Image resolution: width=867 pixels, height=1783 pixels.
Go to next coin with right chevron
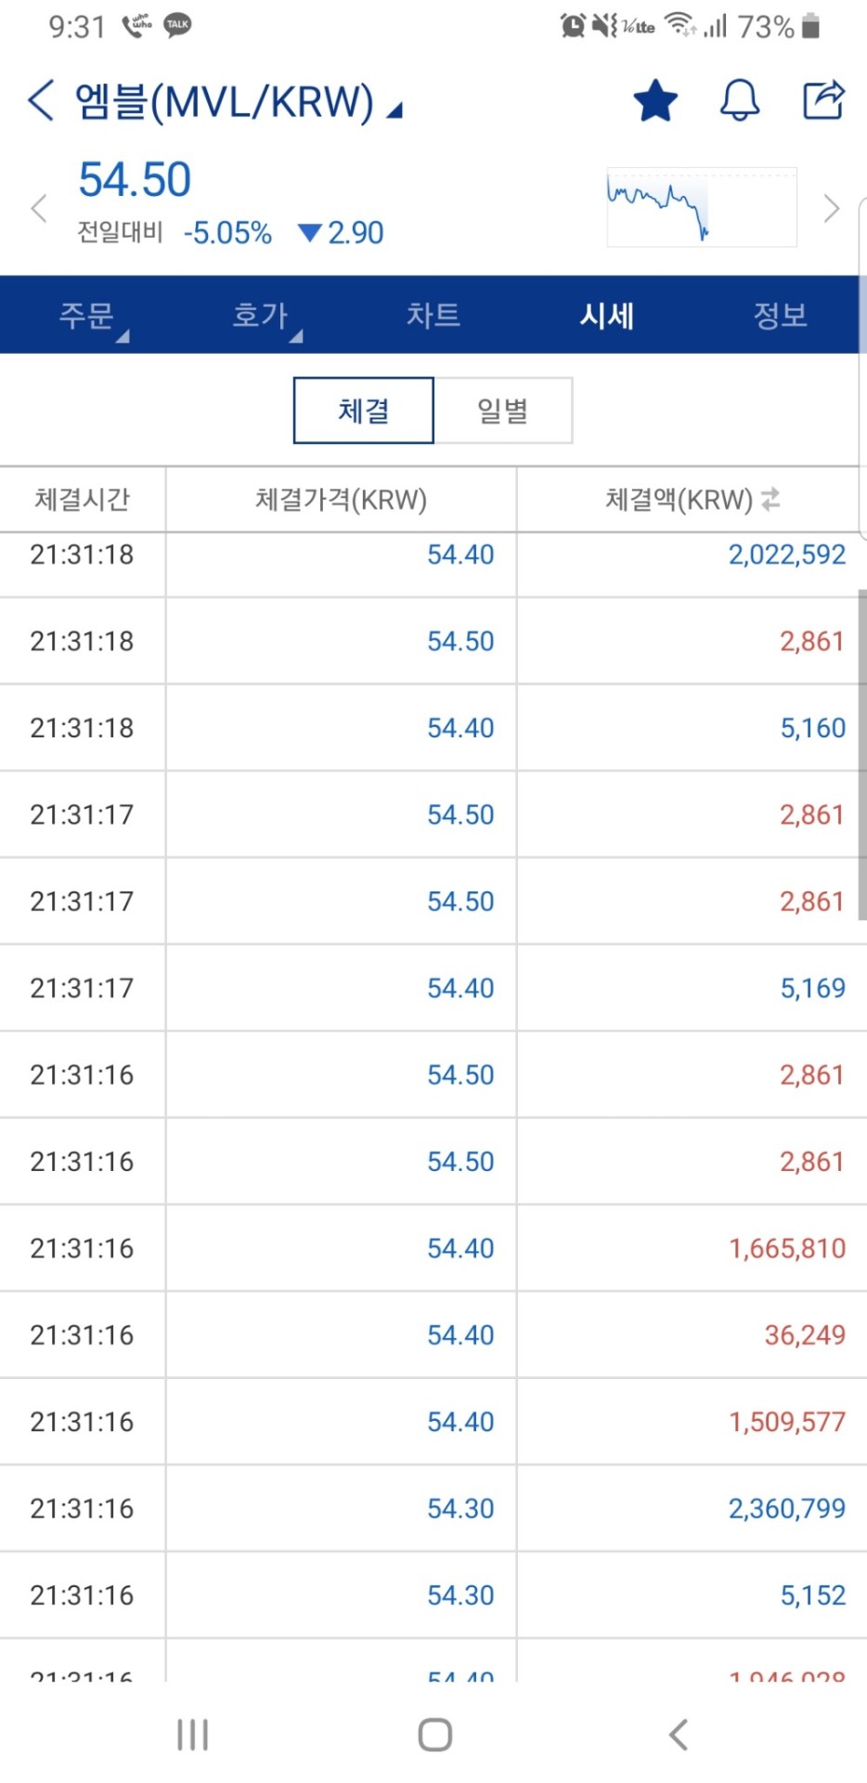click(x=832, y=208)
